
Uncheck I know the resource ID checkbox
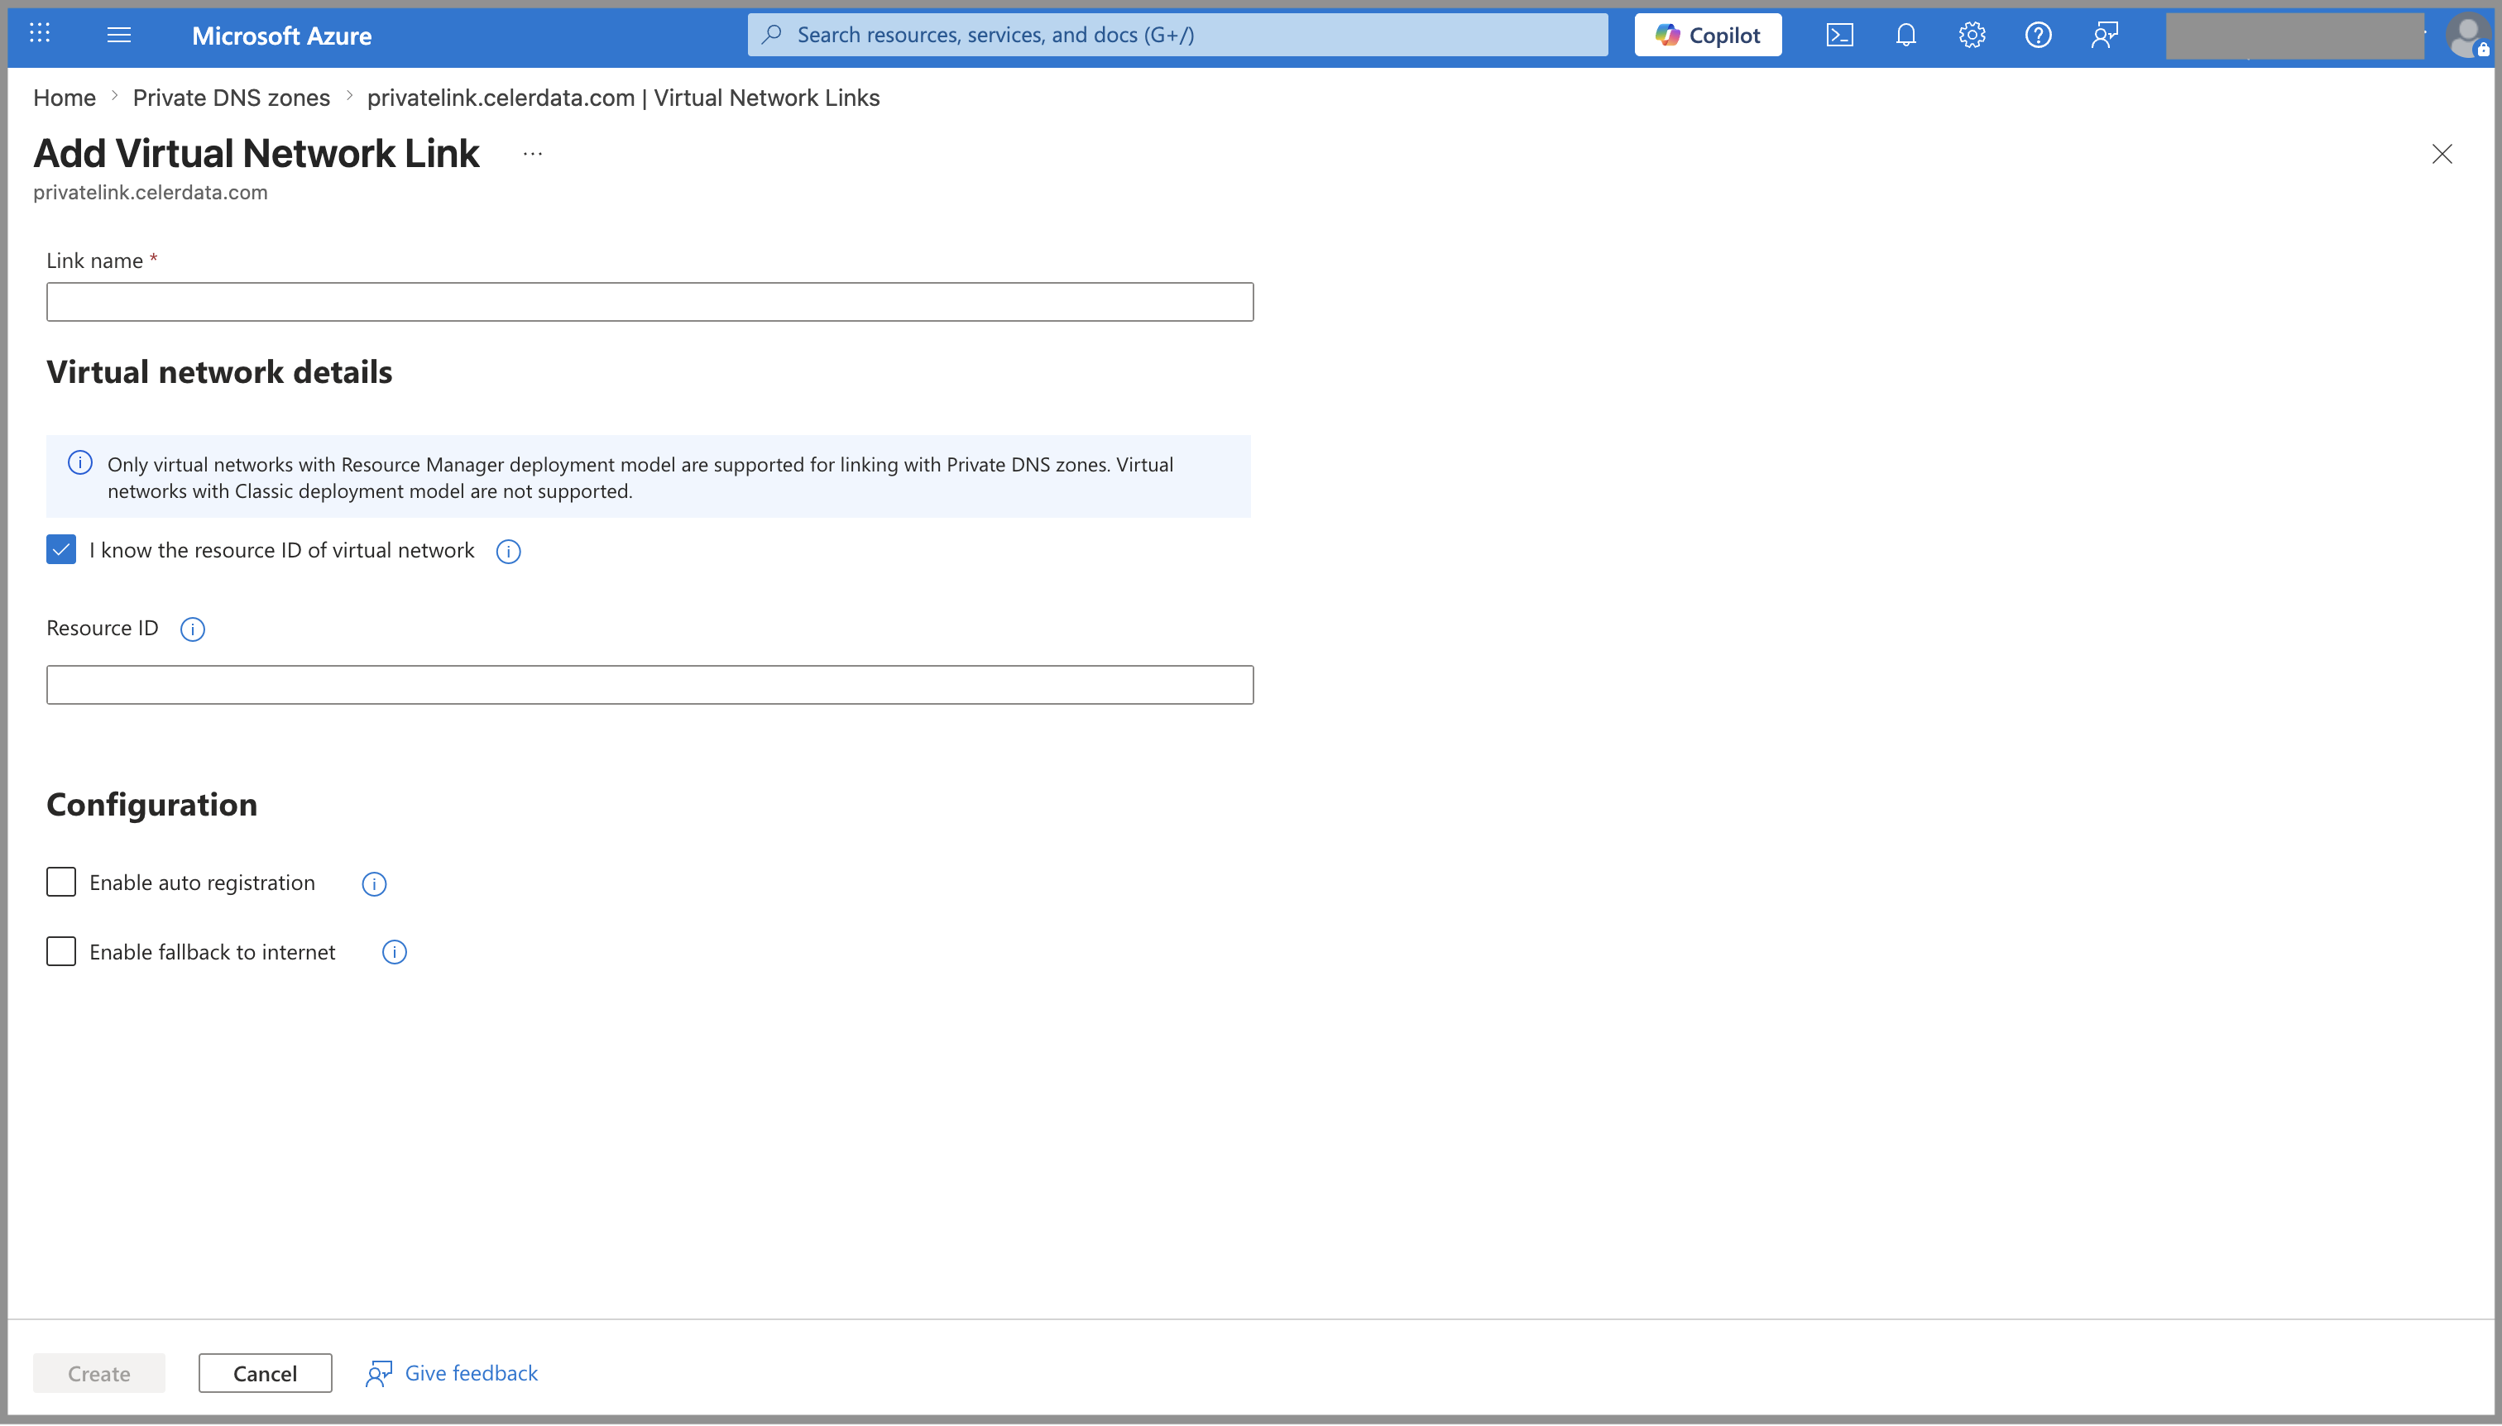[x=60, y=549]
